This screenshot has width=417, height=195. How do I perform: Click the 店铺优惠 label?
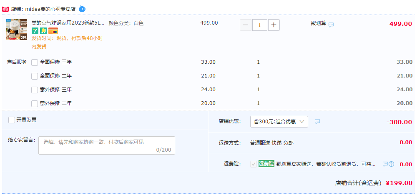click(229, 121)
